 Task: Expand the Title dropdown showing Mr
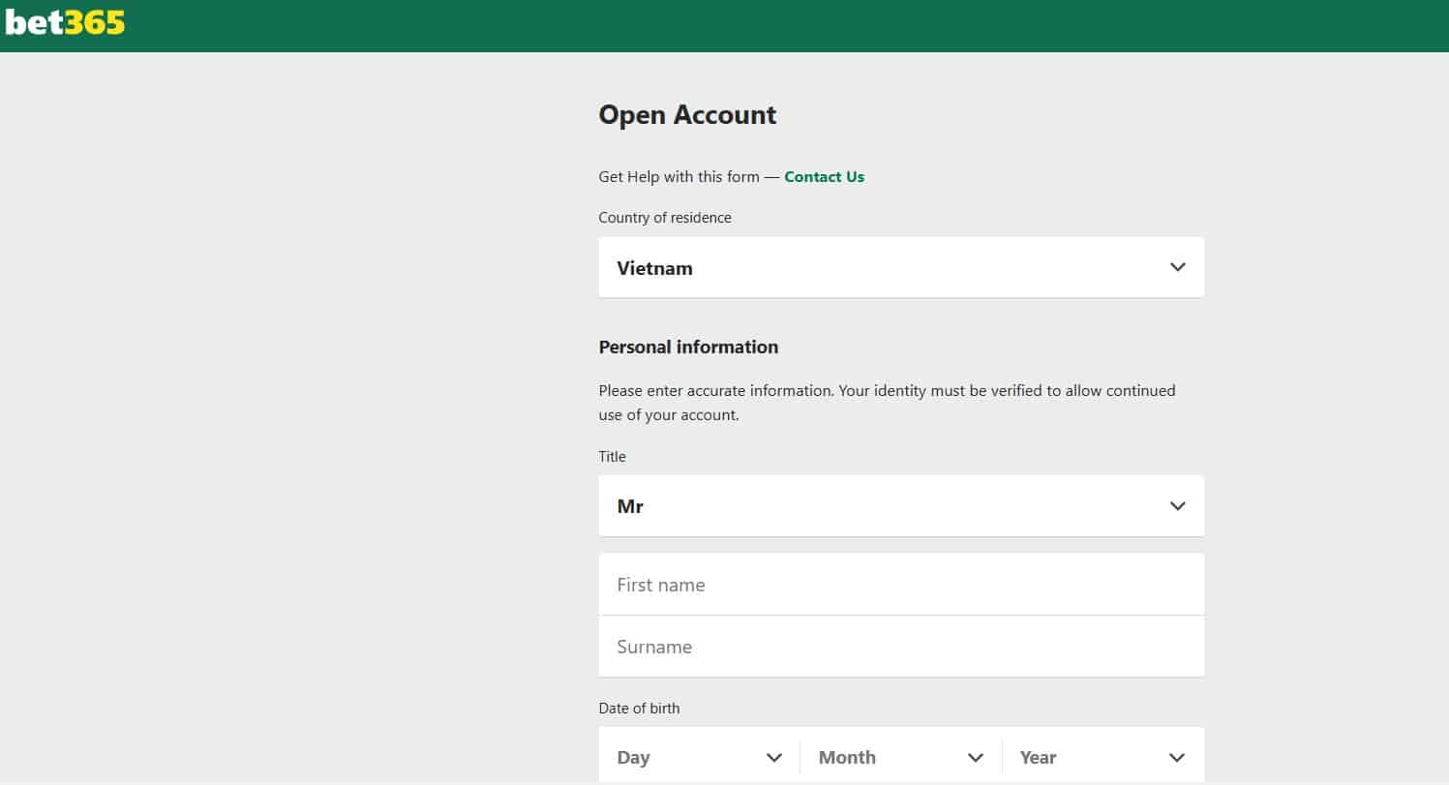coord(901,505)
